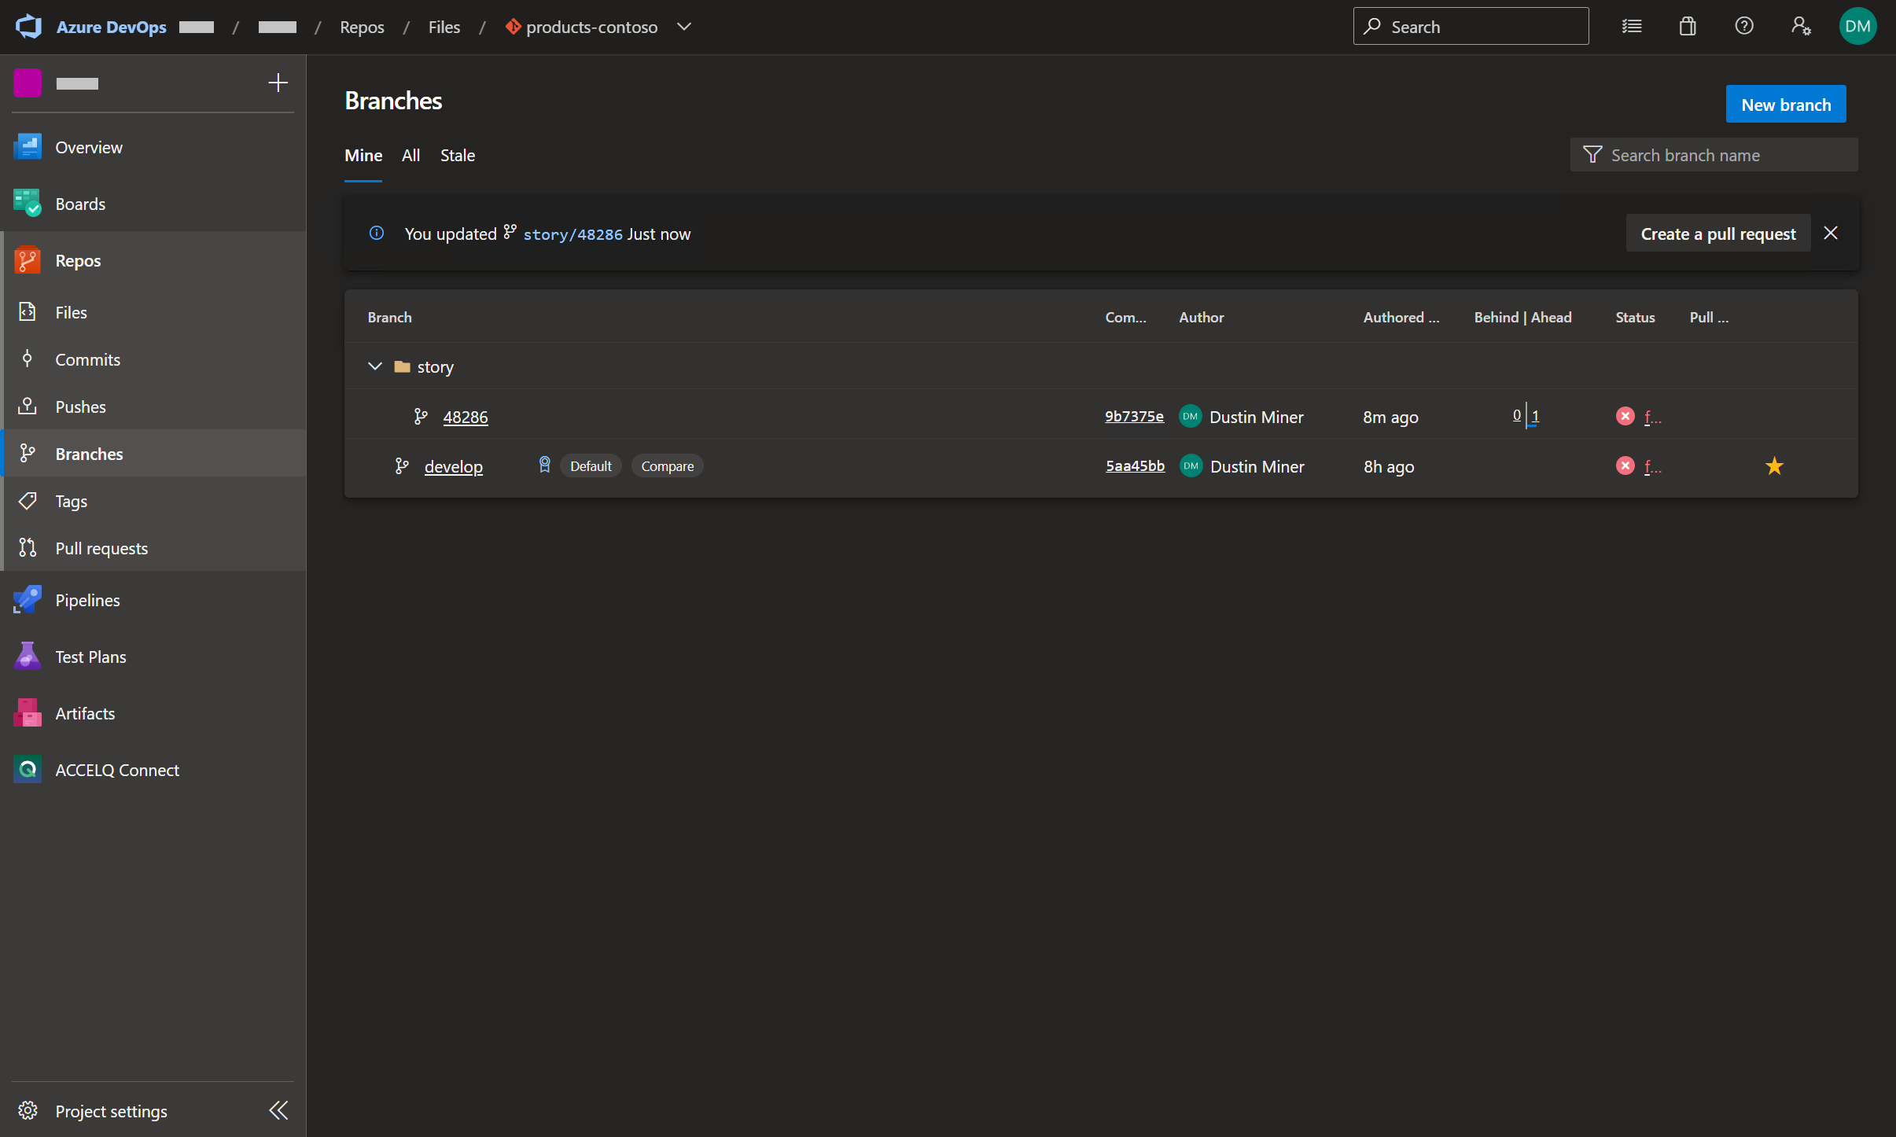
Task: Open user settings icon in header
Action: (x=1801, y=27)
